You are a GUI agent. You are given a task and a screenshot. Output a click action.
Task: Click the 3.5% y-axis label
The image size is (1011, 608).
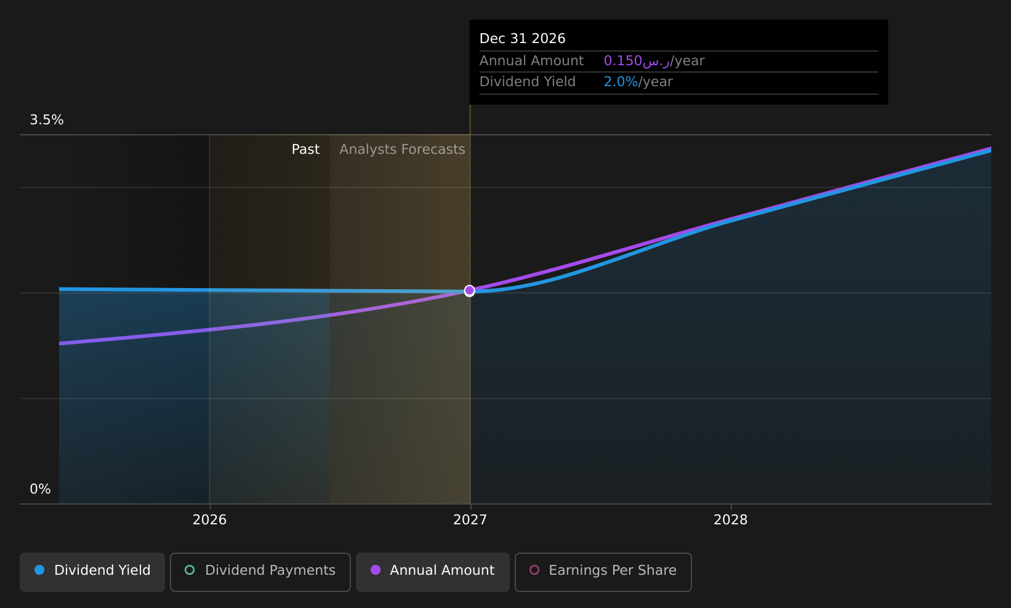tap(47, 120)
